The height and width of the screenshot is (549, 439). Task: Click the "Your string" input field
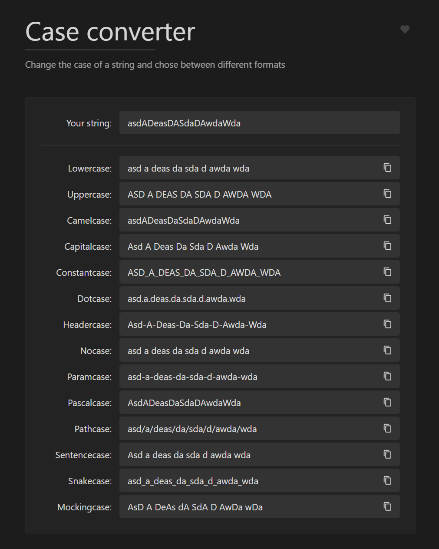point(259,123)
